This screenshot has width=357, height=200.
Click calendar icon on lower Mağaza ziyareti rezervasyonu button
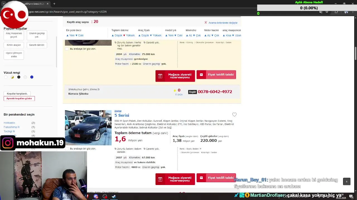160,179
